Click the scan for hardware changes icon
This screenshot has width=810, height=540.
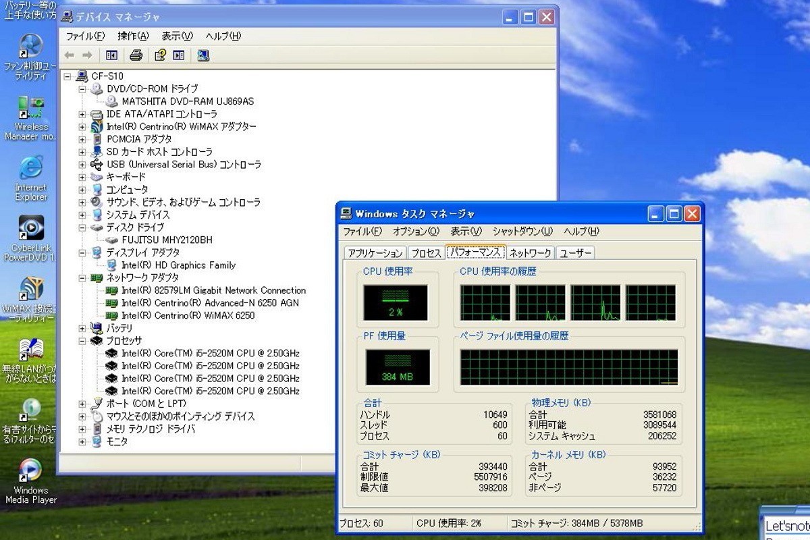(x=203, y=55)
